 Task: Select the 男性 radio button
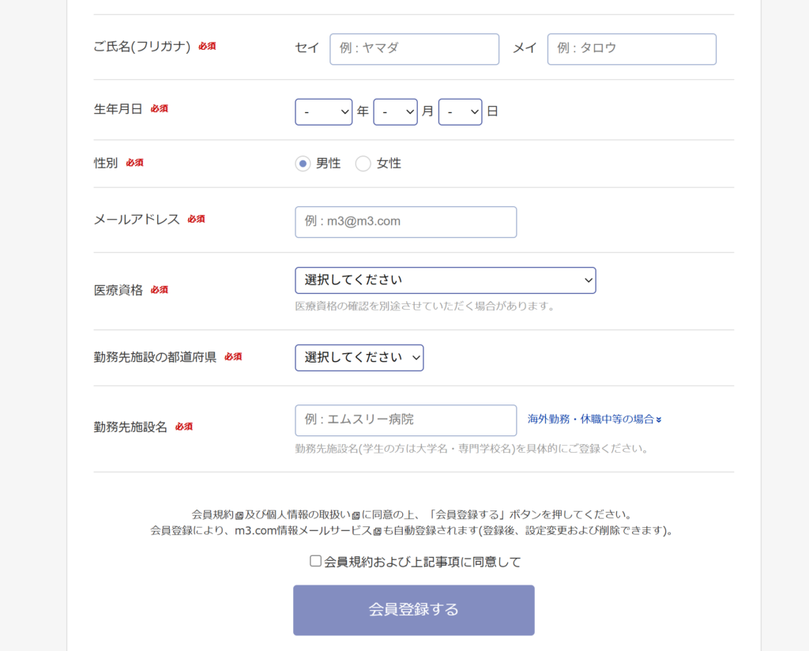303,164
